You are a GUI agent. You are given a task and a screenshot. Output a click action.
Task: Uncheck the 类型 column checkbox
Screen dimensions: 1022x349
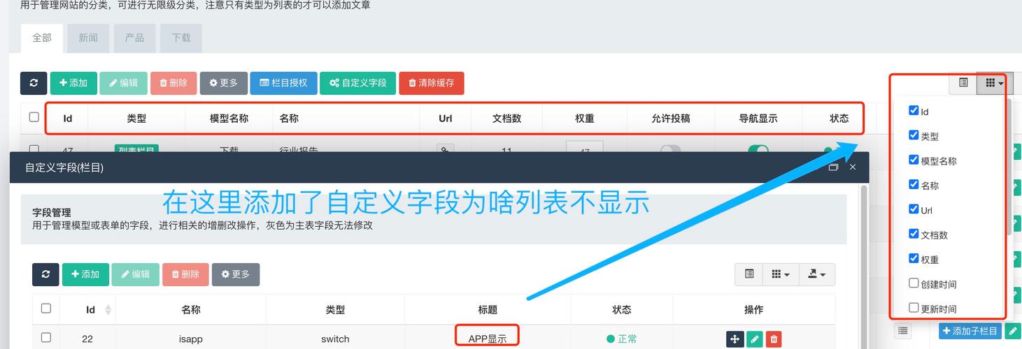(914, 135)
